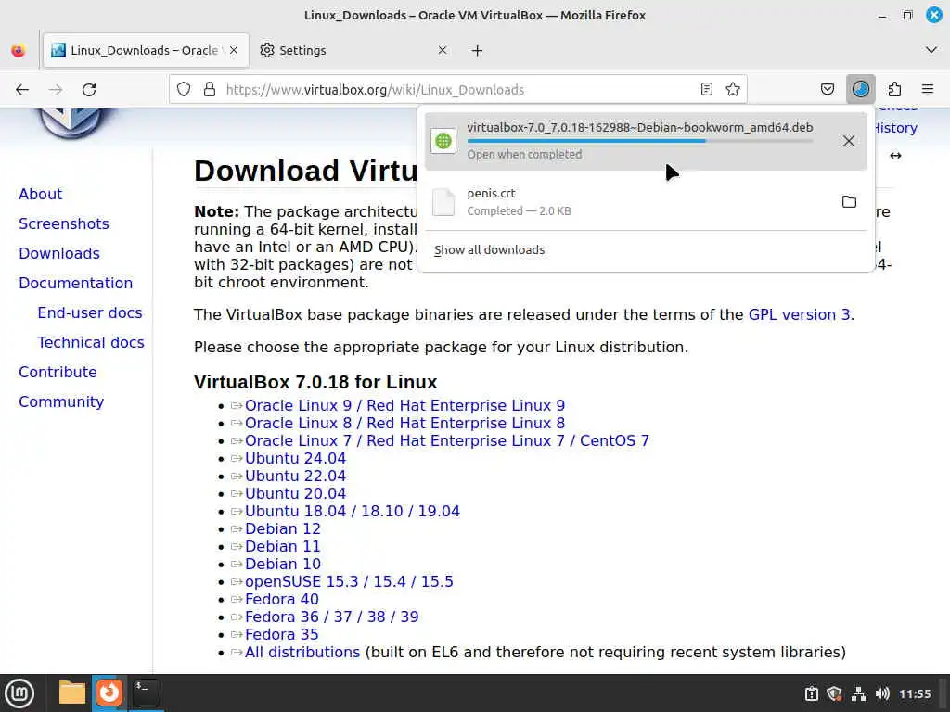This screenshot has width=950, height=712.
Task: Open the Community sidebar link
Action: coord(61,402)
